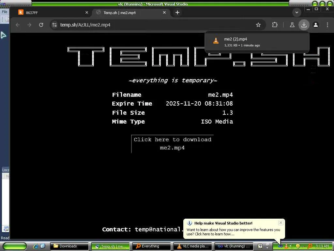Click here to download me2.mp4
Image resolution: width=334 pixels, height=251 pixels.
click(172, 144)
